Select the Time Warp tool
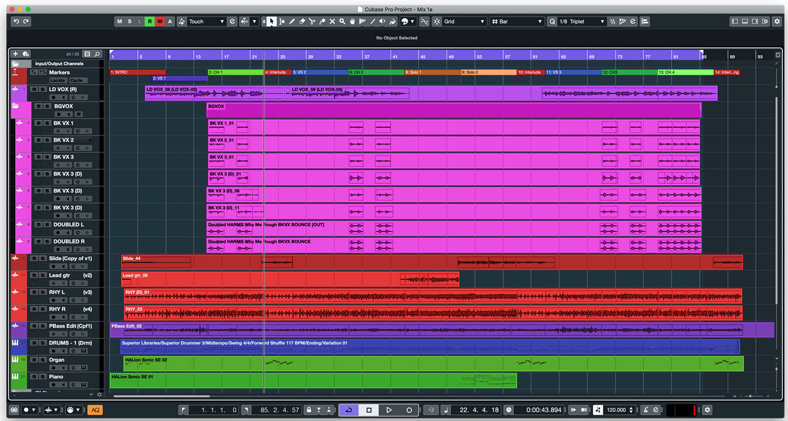The image size is (788, 421). 362,21
